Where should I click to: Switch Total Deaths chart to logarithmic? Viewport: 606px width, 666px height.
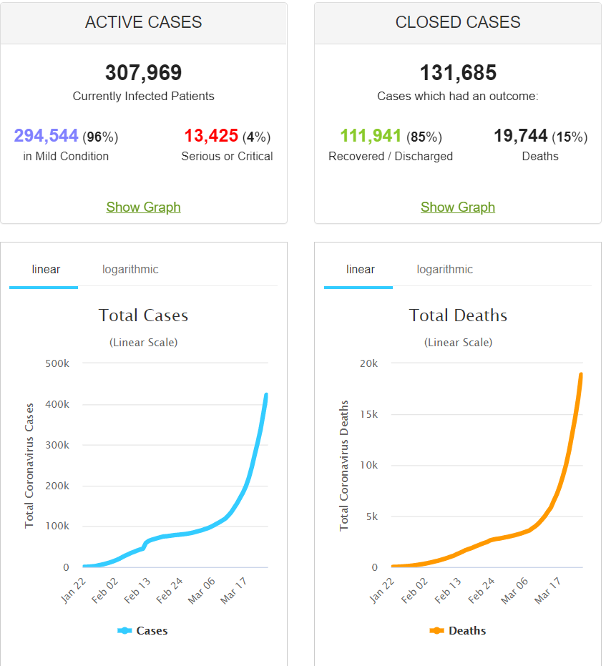(444, 270)
